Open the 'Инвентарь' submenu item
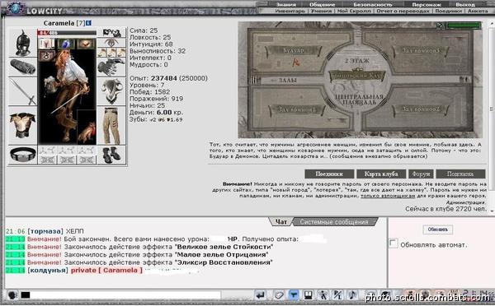This screenshot has width=495, height=306. tap(290, 11)
